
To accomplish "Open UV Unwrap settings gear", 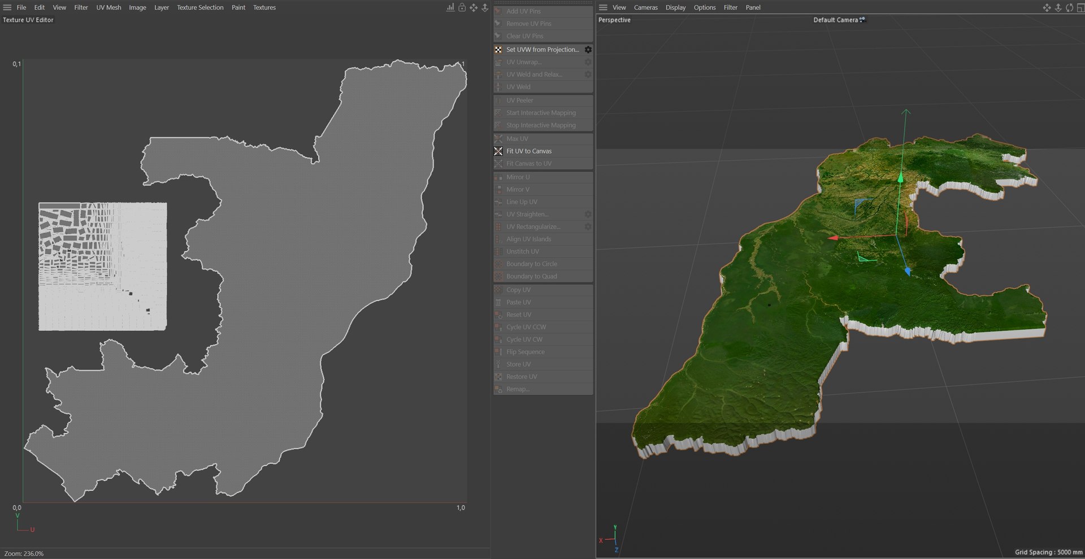I will (x=588, y=62).
